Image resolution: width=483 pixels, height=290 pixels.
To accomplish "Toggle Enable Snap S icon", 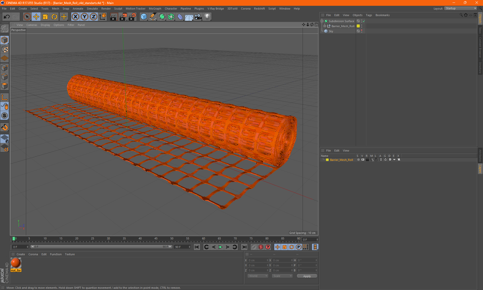I will click(5, 116).
